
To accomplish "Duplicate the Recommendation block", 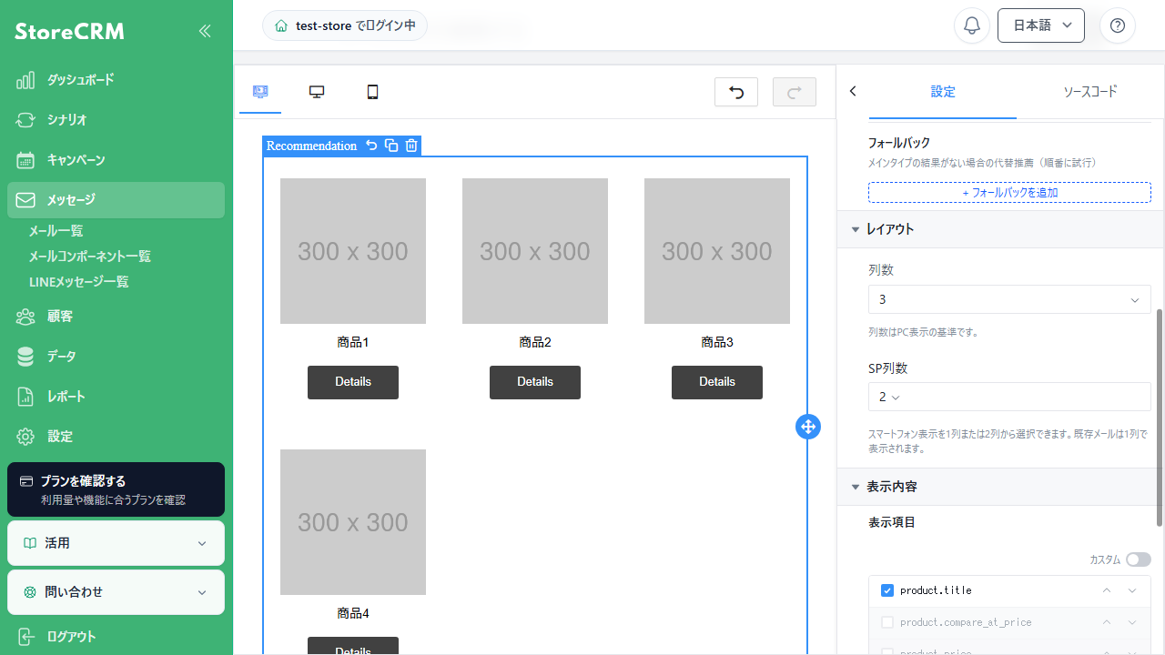I will coord(391,146).
